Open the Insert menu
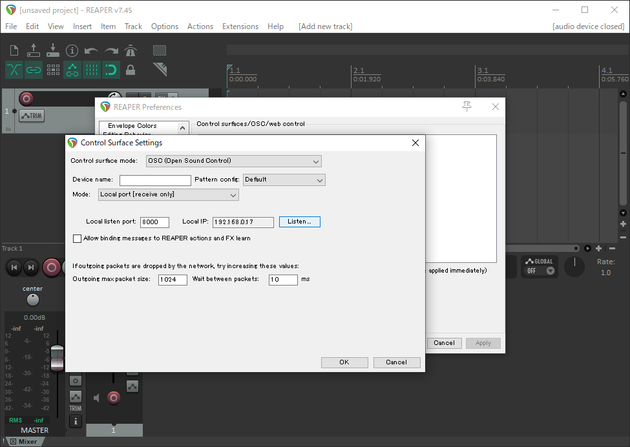 (x=82, y=26)
